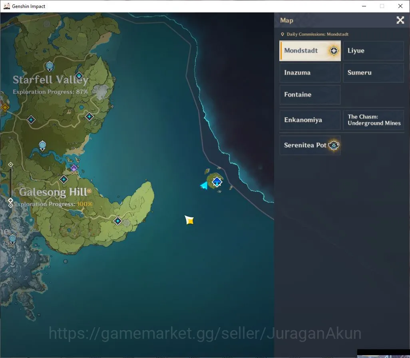The width and height of the screenshot is (410, 358).
Task: Minimize the Genshin Impact window
Action: (364, 6)
